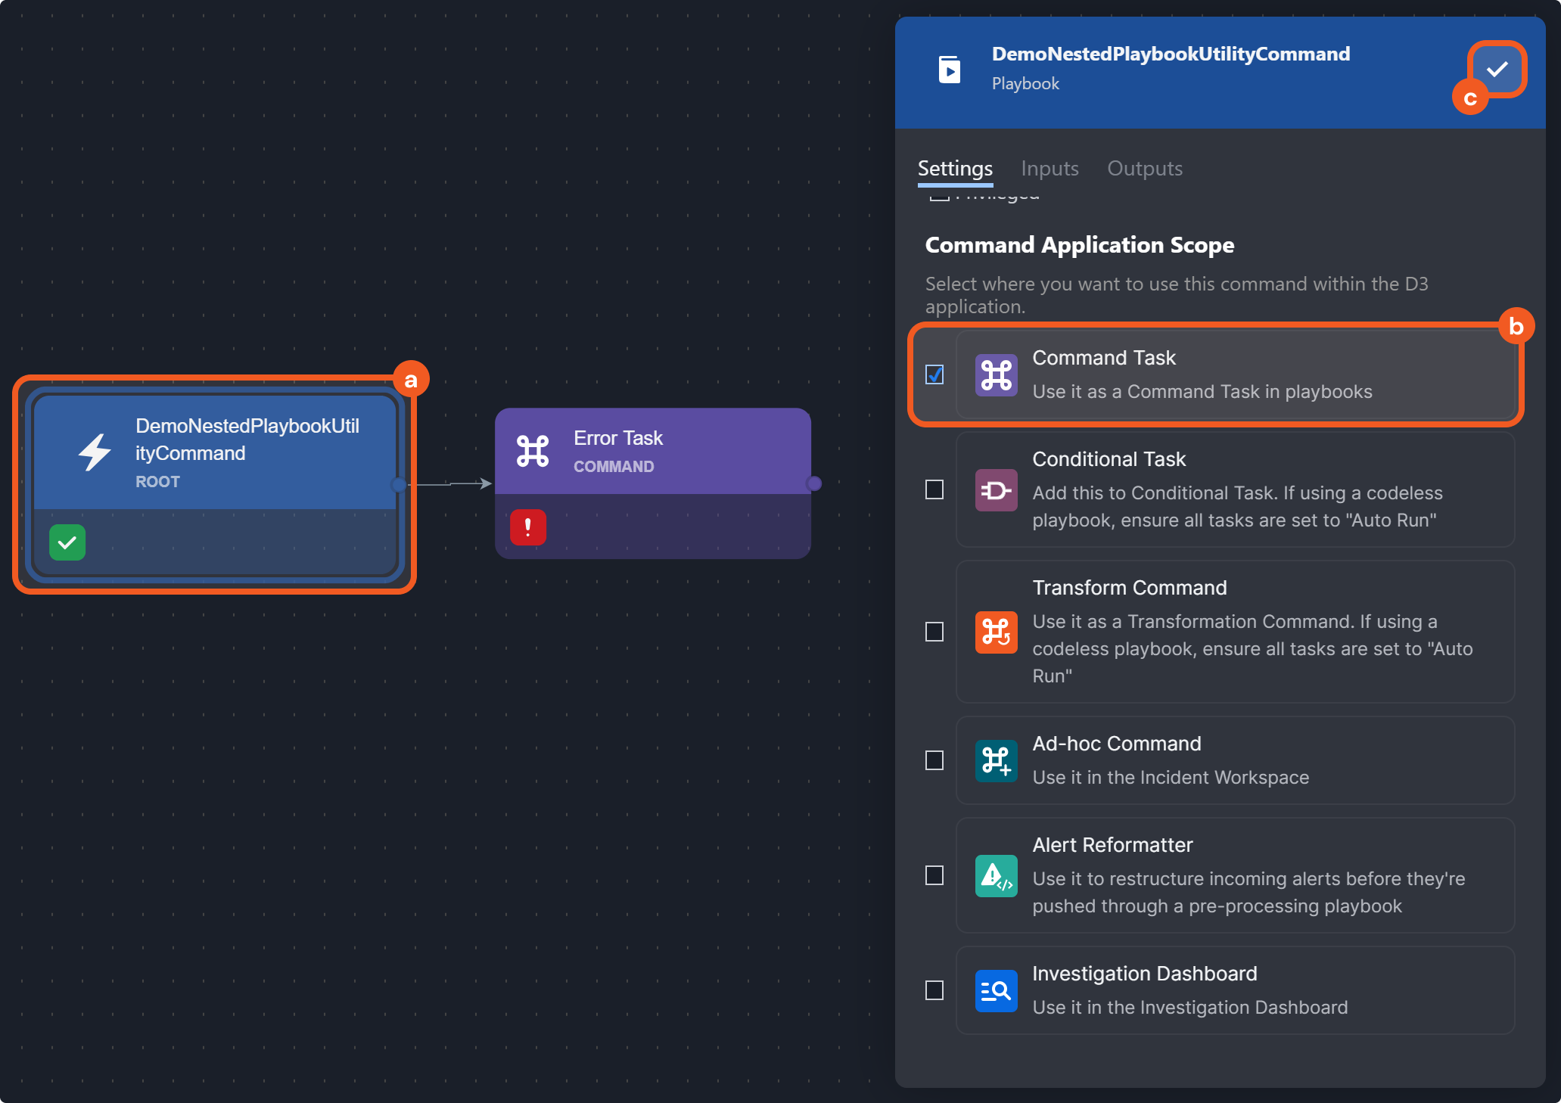The image size is (1561, 1103).
Task: Enable the Transform Command checkbox
Action: (934, 632)
